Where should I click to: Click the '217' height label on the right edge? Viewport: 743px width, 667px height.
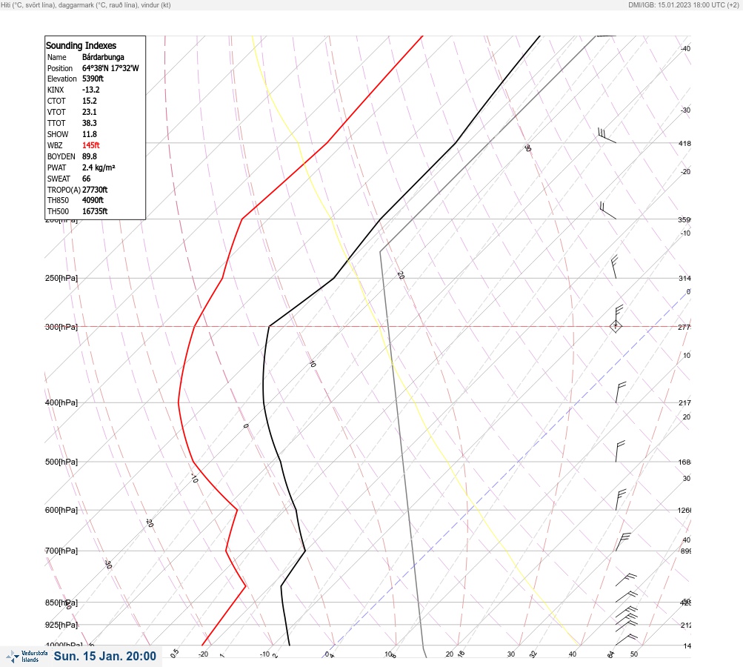point(684,403)
